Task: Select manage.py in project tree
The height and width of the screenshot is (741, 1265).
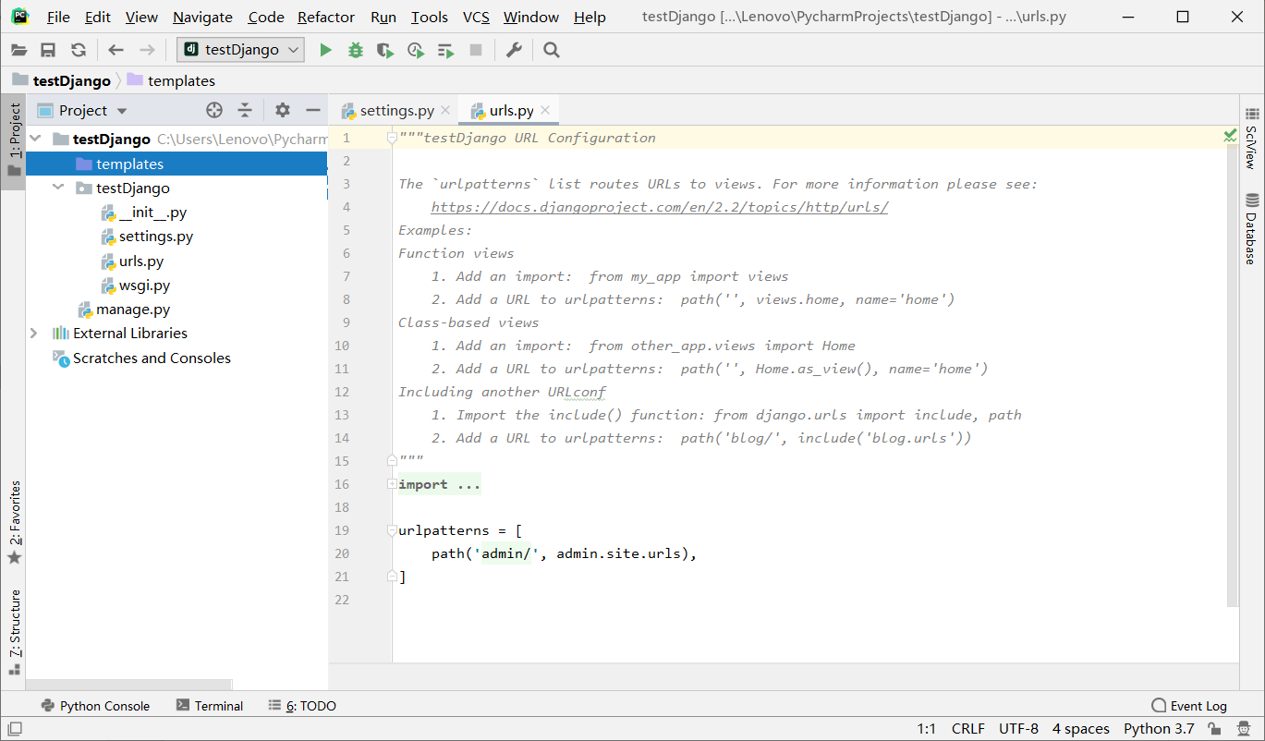Action: [x=124, y=310]
